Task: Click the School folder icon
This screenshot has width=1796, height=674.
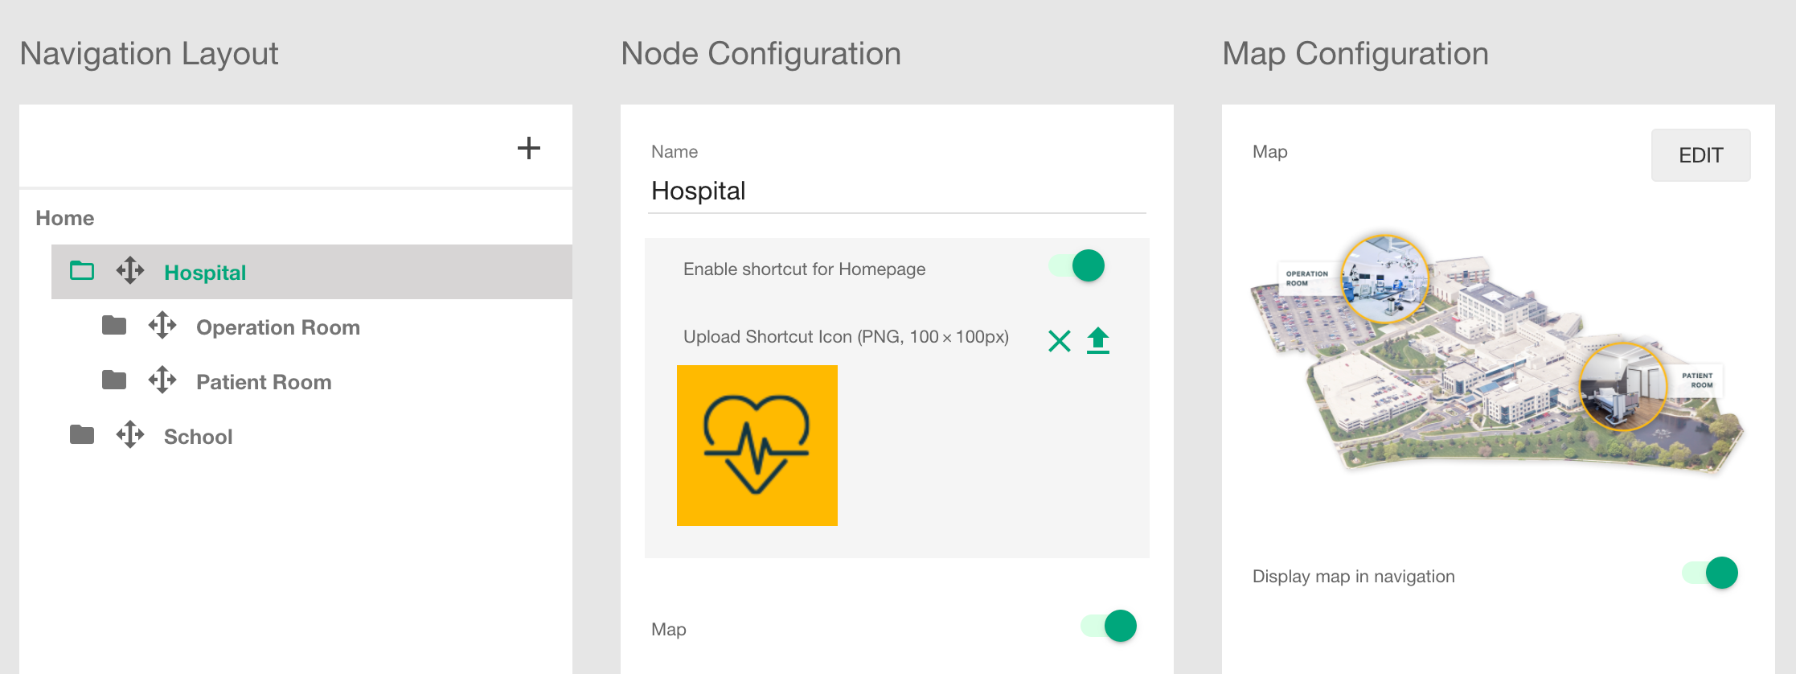Action: (x=82, y=435)
